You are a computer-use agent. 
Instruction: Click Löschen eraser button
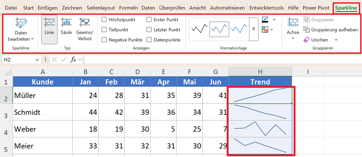316,40
